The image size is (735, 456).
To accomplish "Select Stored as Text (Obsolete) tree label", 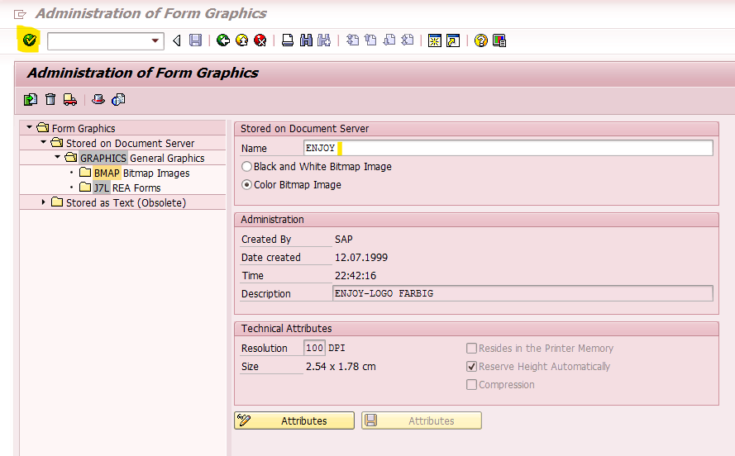I will coord(126,202).
